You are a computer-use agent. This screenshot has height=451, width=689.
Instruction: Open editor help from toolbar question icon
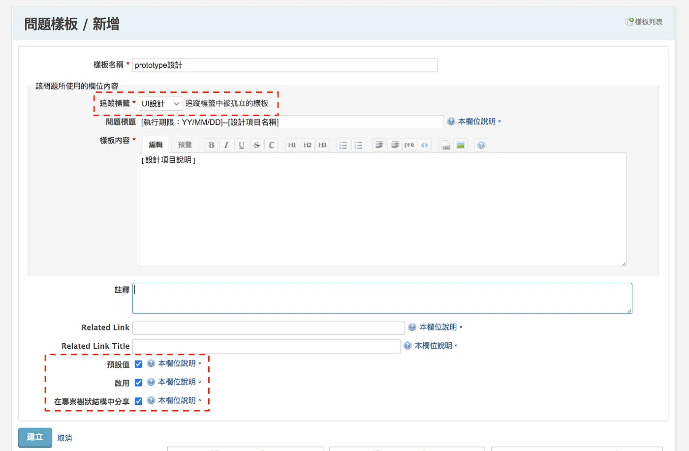click(481, 145)
